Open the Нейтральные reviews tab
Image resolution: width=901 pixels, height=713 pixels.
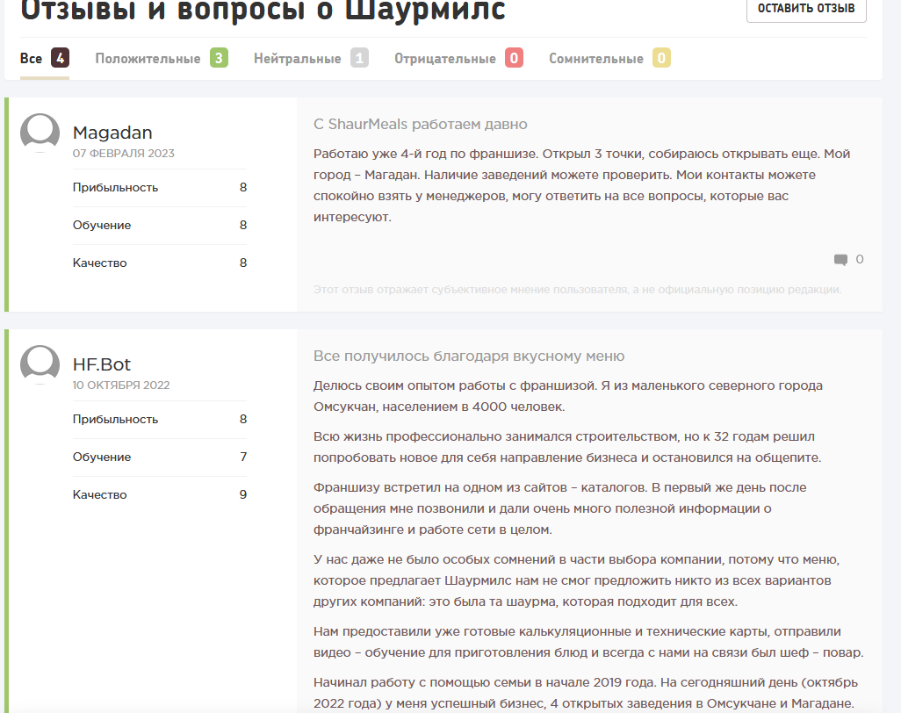click(311, 58)
